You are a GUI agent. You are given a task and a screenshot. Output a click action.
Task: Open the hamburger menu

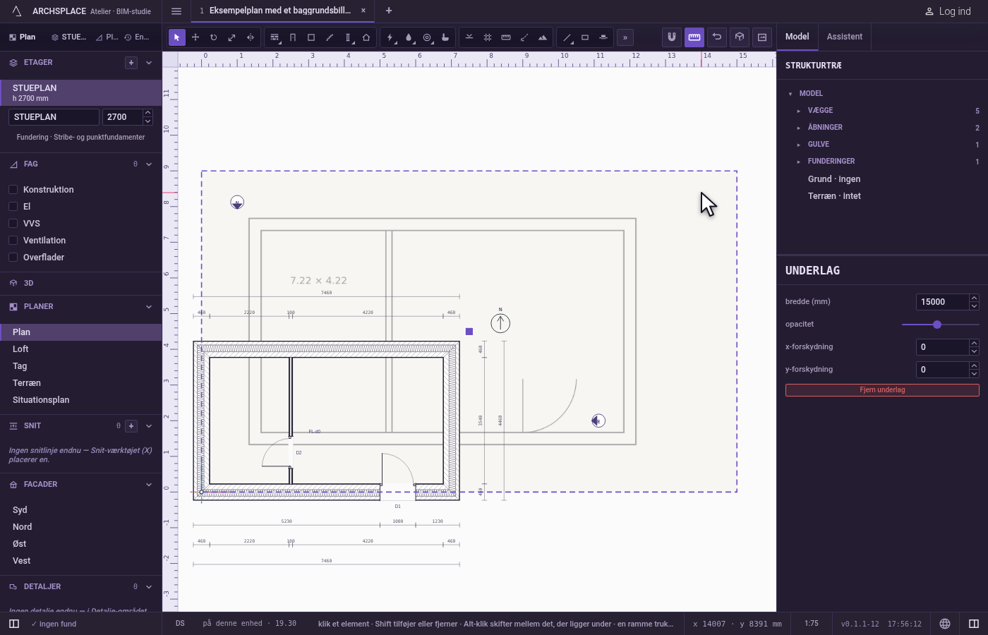176,11
